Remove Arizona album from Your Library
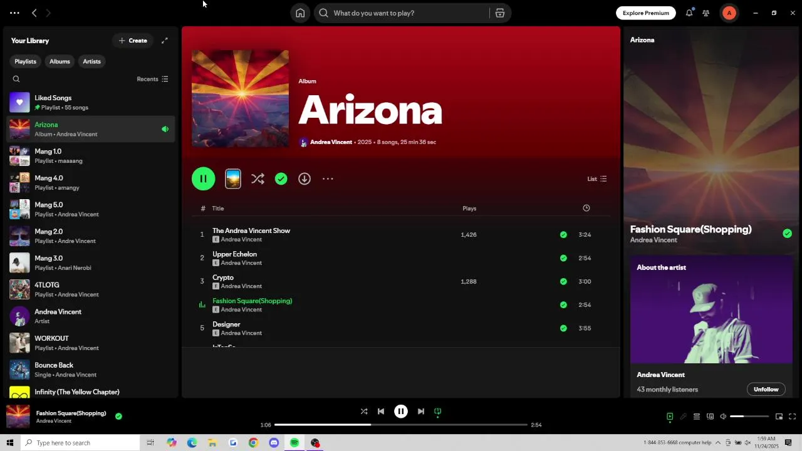Image resolution: width=802 pixels, height=451 pixels. (x=281, y=179)
